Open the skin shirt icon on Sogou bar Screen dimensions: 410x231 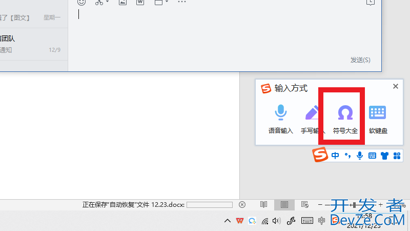[x=384, y=156]
